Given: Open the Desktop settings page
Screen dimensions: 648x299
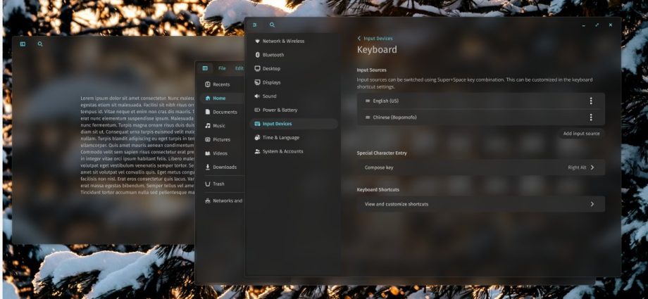Looking at the screenshot, I should pyautogui.click(x=294, y=68).
